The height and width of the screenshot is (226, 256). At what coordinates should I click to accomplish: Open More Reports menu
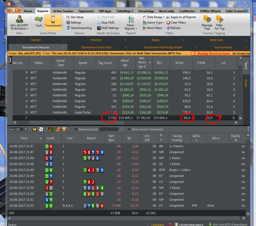click(x=131, y=23)
